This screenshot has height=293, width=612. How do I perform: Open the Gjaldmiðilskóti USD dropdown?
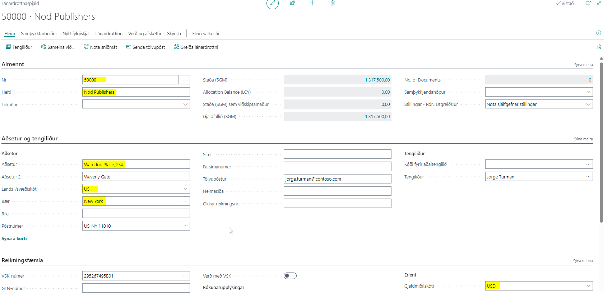[x=588, y=286]
